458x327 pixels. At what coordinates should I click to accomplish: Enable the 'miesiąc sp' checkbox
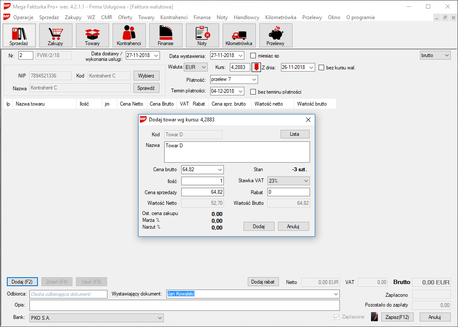pyautogui.click(x=253, y=56)
